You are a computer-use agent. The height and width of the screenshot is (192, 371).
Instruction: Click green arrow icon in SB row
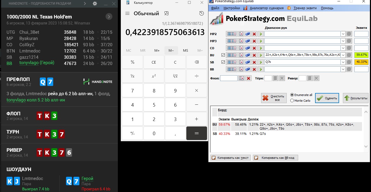click(261, 62)
